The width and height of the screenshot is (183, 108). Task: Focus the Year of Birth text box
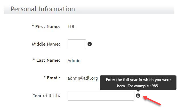pos(101,96)
